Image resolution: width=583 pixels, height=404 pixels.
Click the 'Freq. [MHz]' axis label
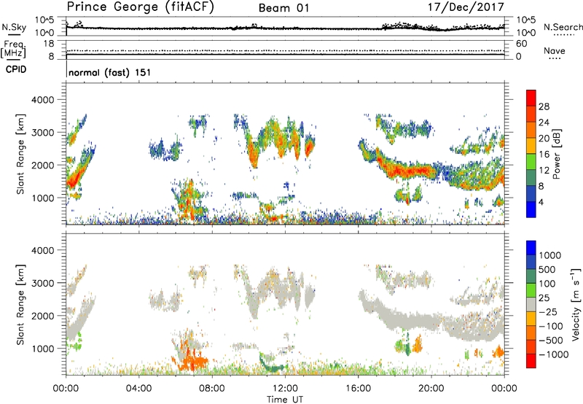pyautogui.click(x=14, y=50)
